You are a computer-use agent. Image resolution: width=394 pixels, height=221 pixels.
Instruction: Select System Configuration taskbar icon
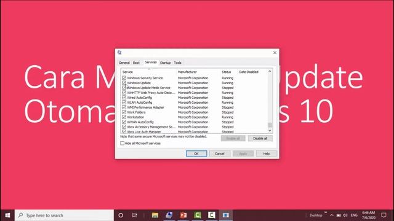click(226, 215)
